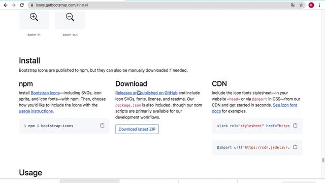This screenshot has width=325, height=183.
Task: Click Download latest ZIP button
Action: pos(137,129)
